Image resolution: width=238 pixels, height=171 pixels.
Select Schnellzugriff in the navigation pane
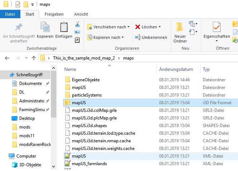tap(25, 75)
